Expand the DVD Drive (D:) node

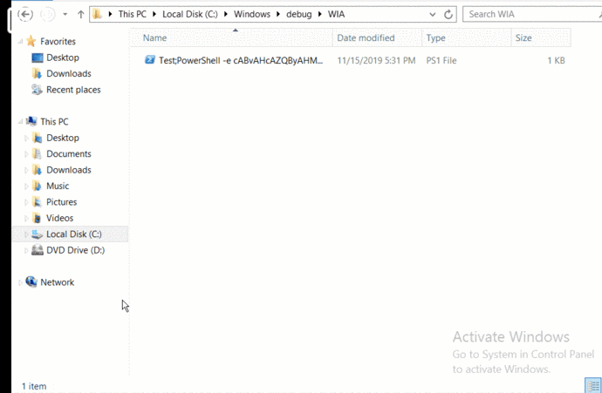[x=26, y=251]
